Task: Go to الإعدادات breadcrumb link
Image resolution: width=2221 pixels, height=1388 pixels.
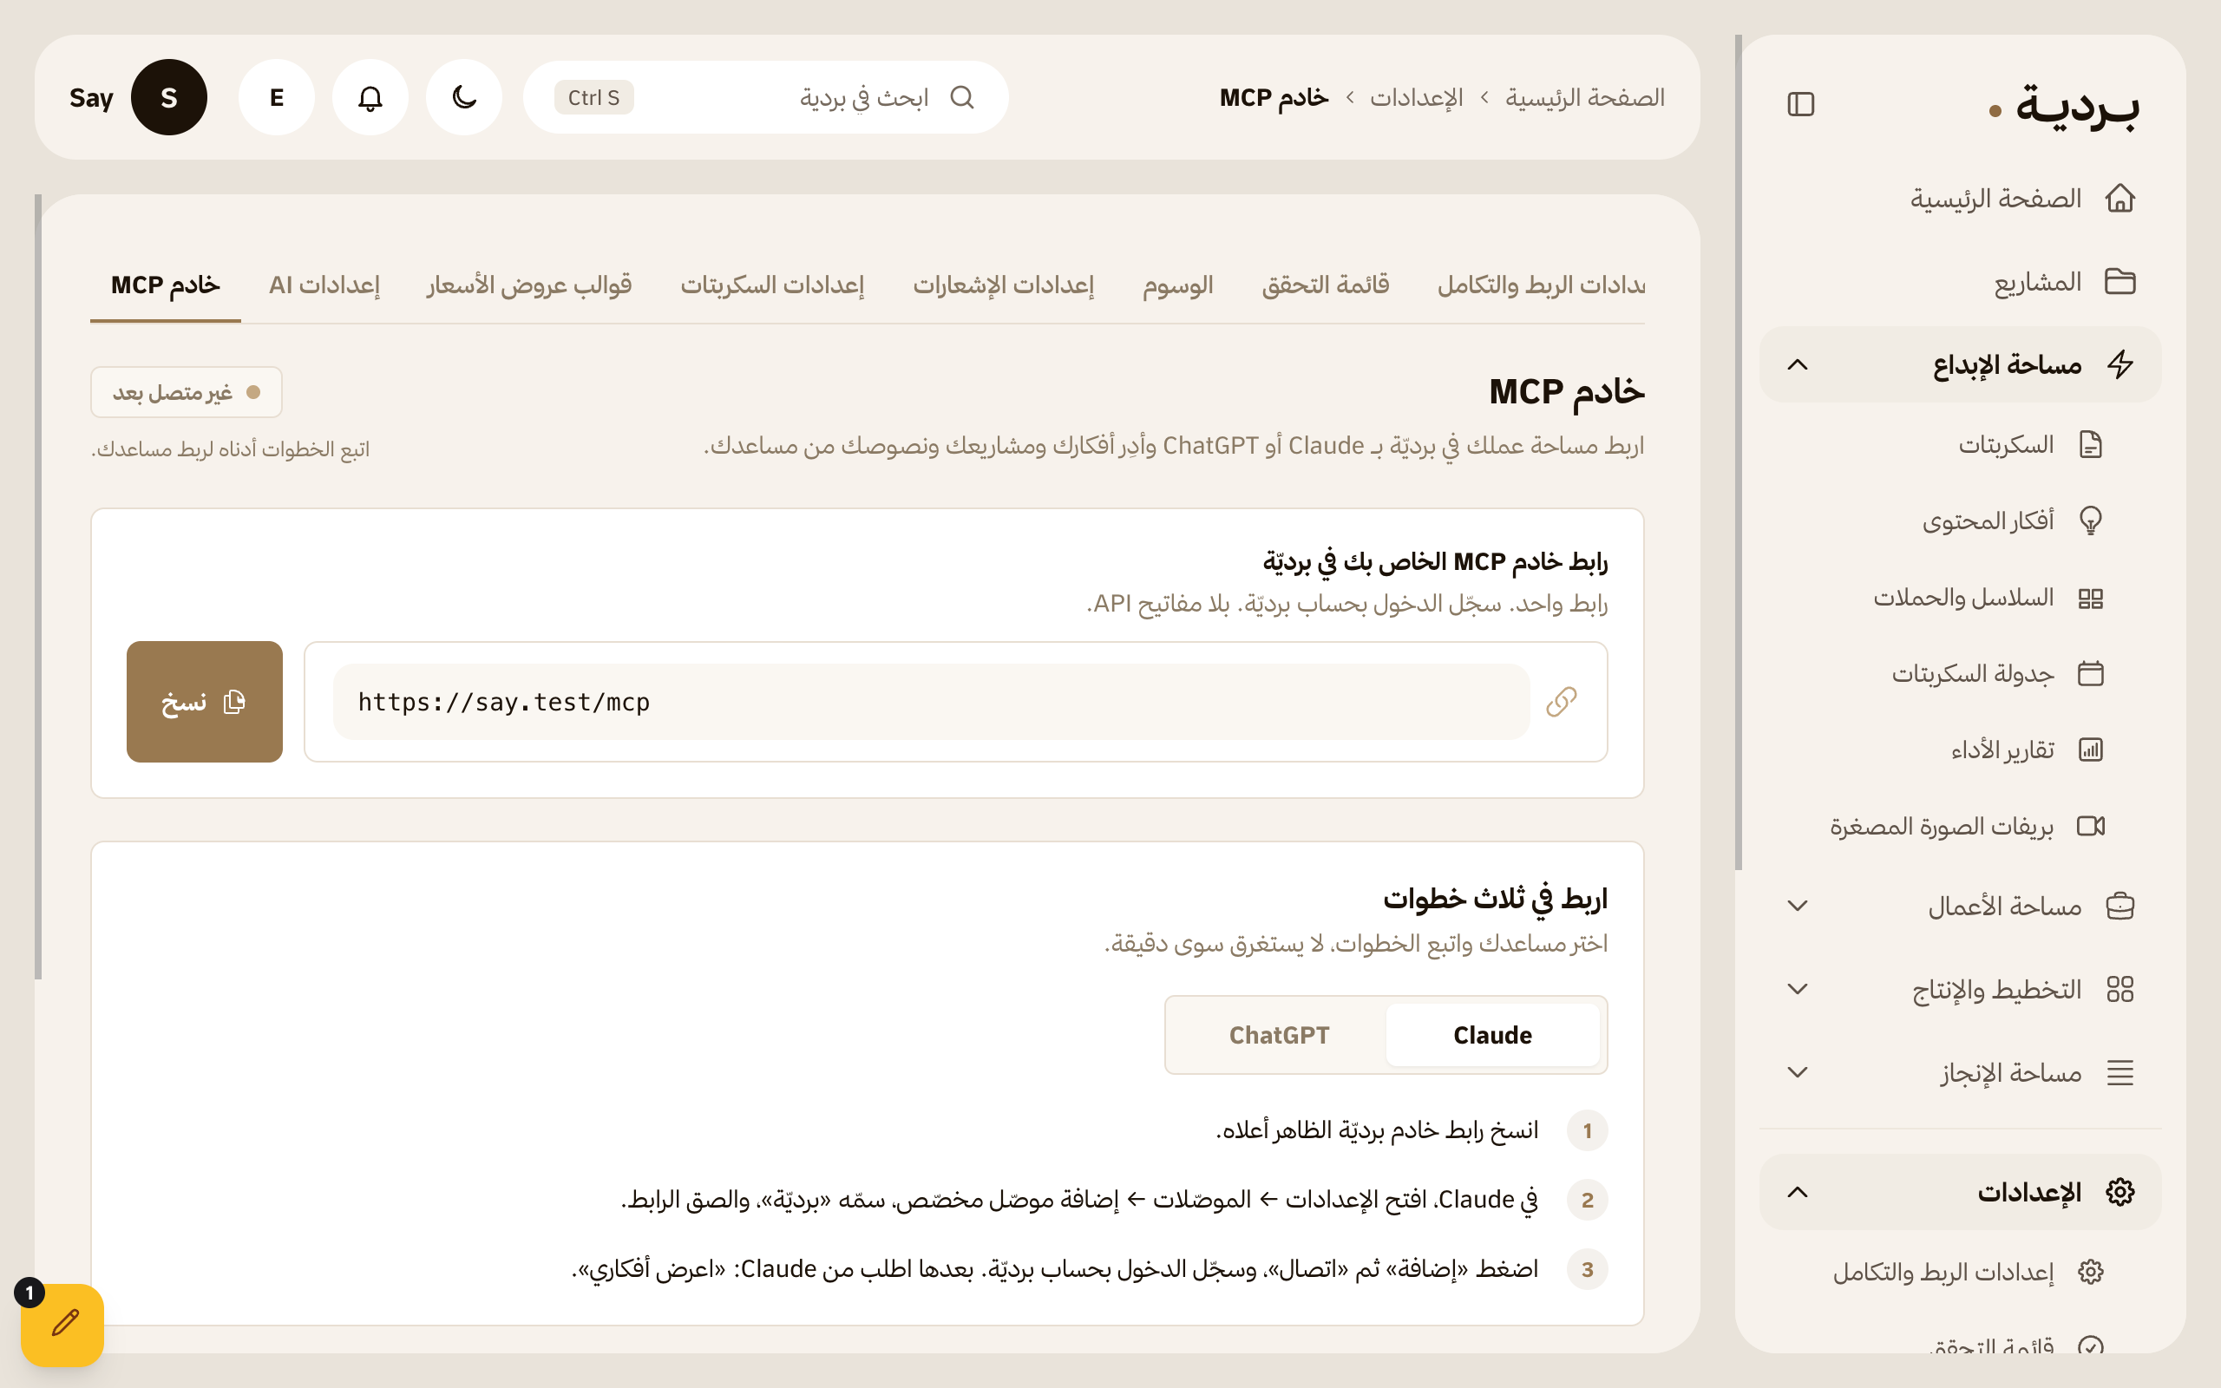Action: 1416,97
